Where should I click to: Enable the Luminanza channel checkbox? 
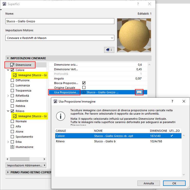[12, 85]
